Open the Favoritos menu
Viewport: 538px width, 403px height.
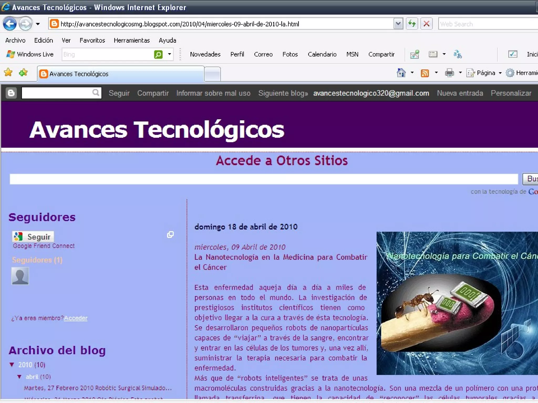pyautogui.click(x=92, y=40)
